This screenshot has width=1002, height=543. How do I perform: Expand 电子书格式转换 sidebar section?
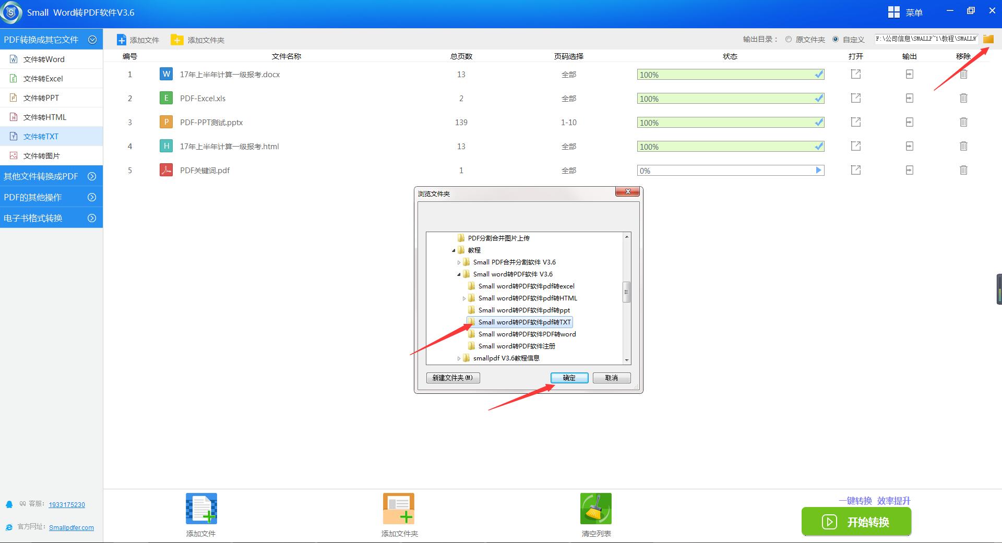click(92, 218)
